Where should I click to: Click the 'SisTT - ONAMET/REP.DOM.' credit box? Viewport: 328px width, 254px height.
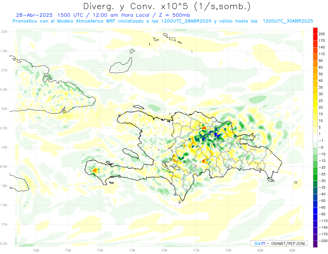pyautogui.click(x=279, y=243)
